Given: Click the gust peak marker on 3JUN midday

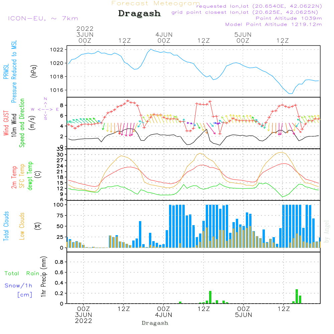Looking at the screenshot, I should (x=128, y=101).
